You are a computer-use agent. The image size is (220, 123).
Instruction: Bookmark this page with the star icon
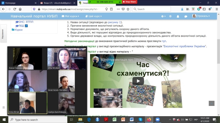(x=128, y=9)
